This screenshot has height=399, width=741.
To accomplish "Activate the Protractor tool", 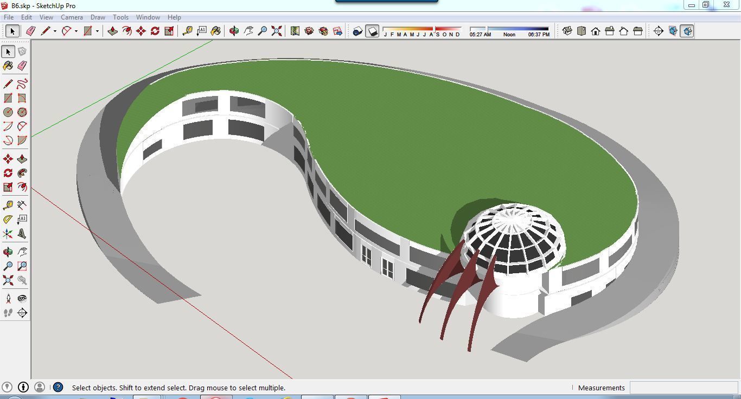I will 8,219.
